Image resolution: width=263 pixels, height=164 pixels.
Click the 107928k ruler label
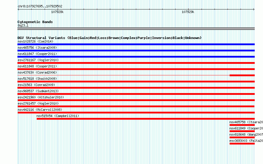coord(57,12)
